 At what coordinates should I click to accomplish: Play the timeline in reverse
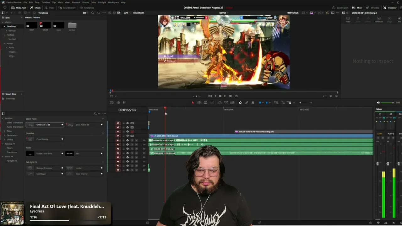click(x=215, y=96)
